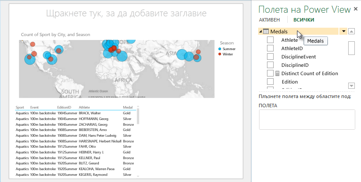The width and height of the screenshot is (361, 182).
Task: Click the Event column header
Action: [34, 107]
